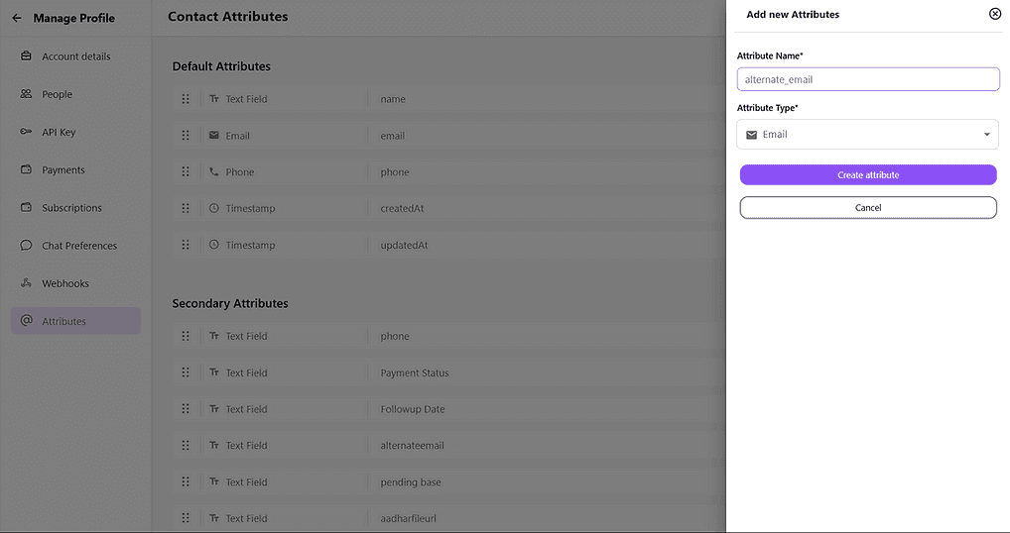Click the Timestamp clock icon for updatedAt

click(214, 245)
